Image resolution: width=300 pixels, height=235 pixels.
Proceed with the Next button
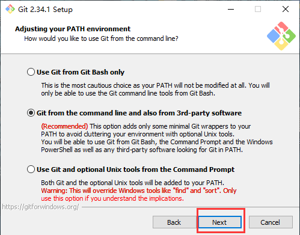(x=220, y=222)
